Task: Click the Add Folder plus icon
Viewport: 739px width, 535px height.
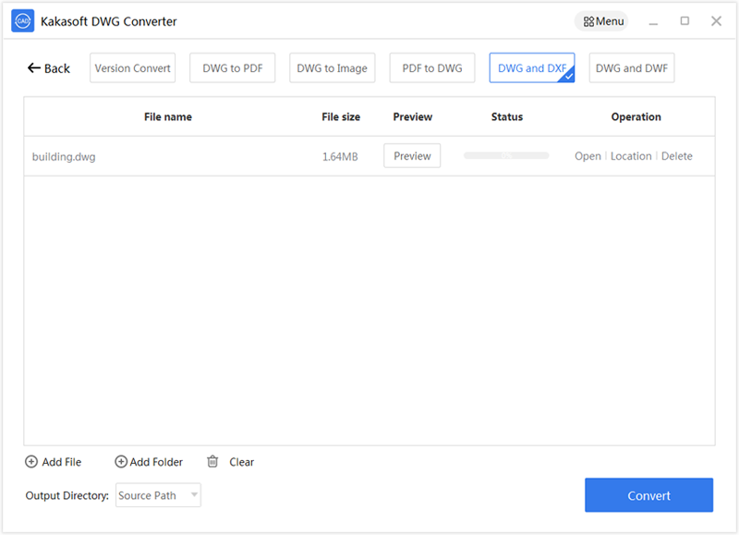Action: click(x=121, y=462)
